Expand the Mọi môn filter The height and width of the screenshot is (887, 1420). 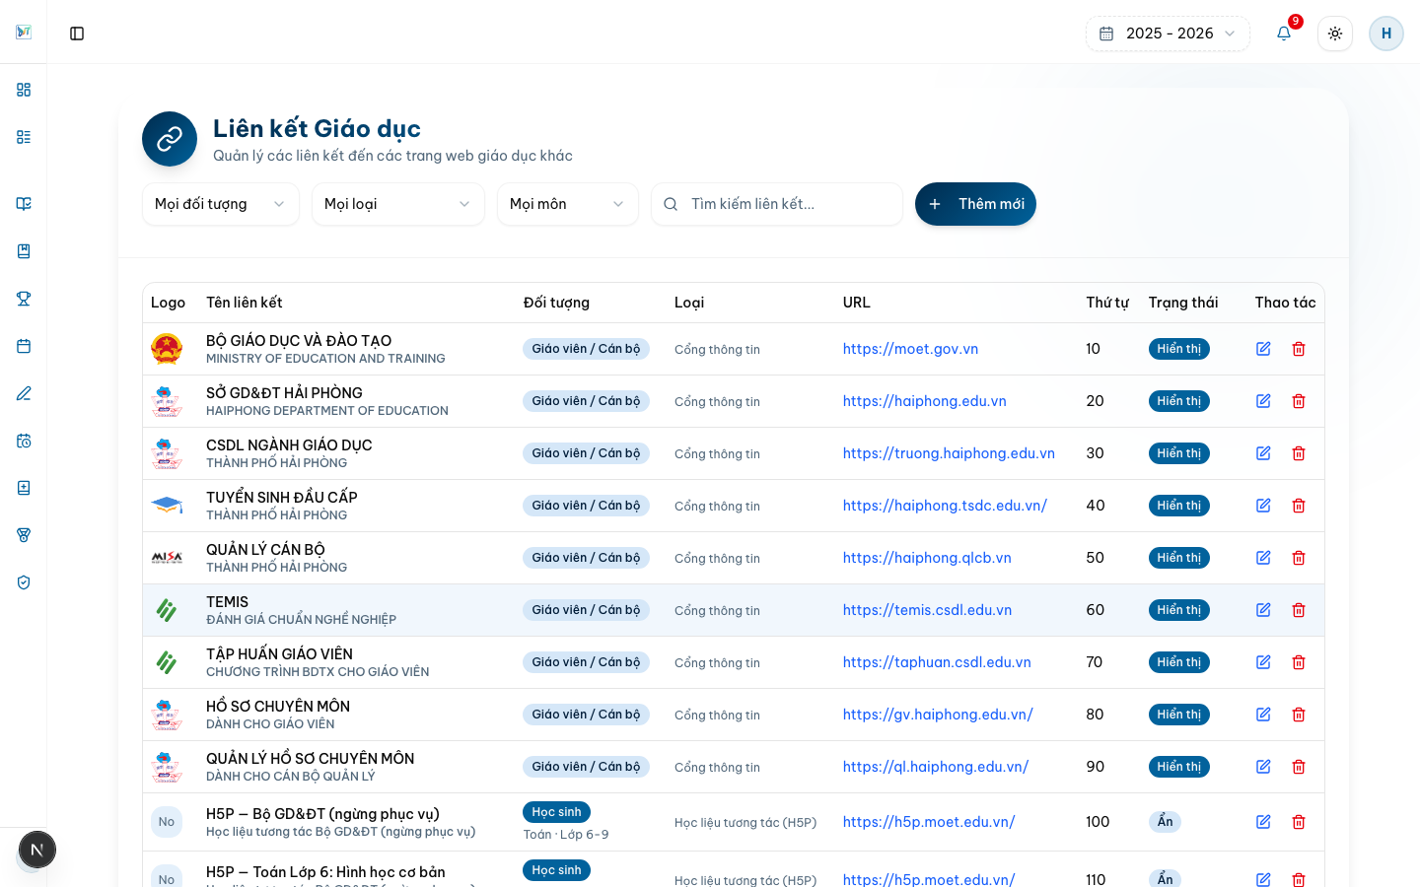click(x=568, y=204)
